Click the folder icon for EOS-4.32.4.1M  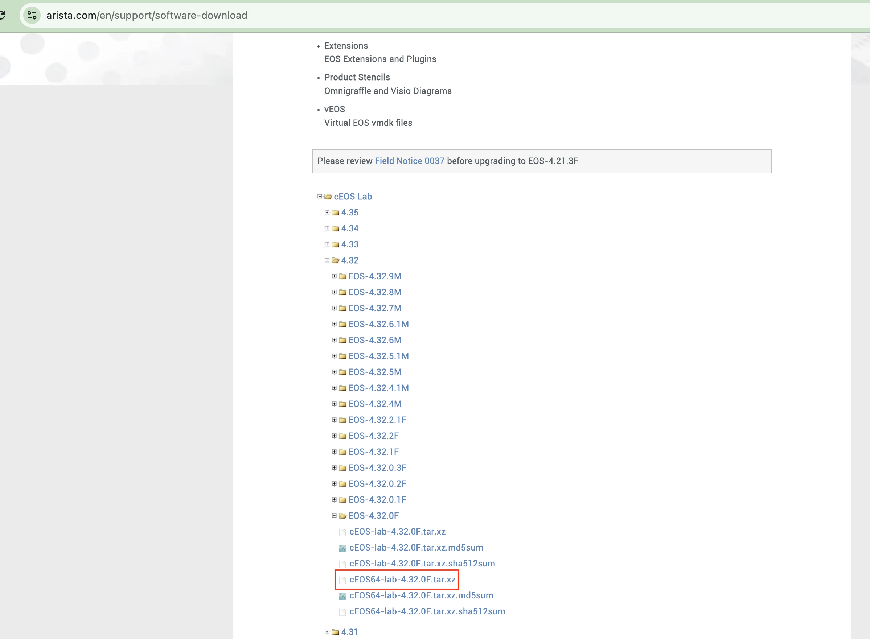(342, 388)
